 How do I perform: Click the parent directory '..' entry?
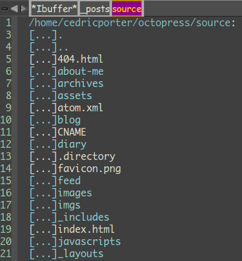[x=63, y=47]
